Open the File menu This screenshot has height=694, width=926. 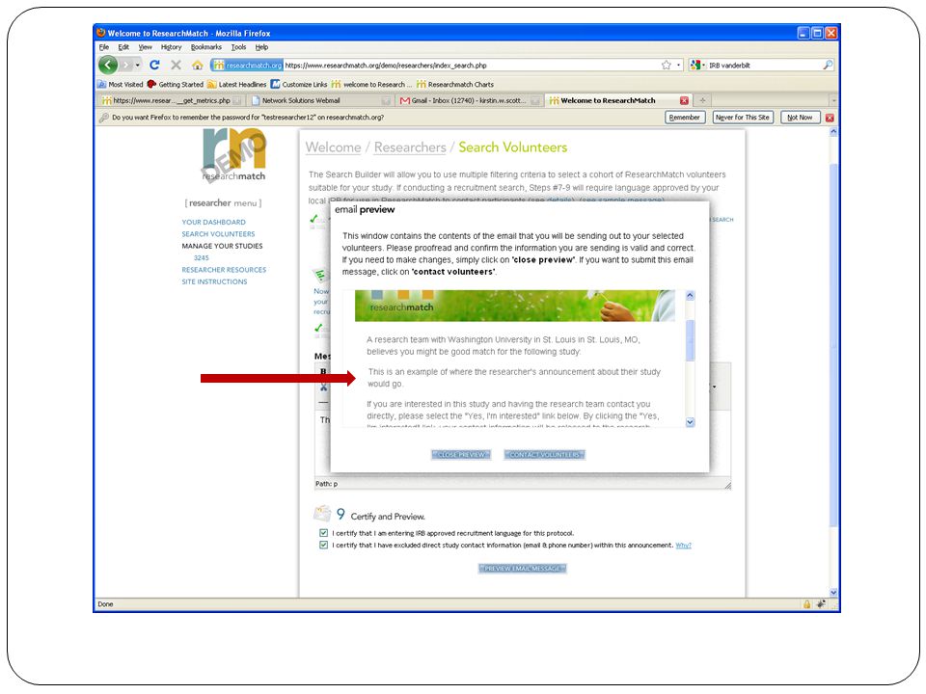tap(104, 47)
